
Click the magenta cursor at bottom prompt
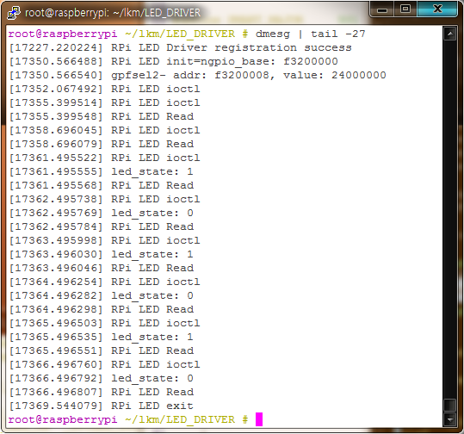(x=259, y=419)
